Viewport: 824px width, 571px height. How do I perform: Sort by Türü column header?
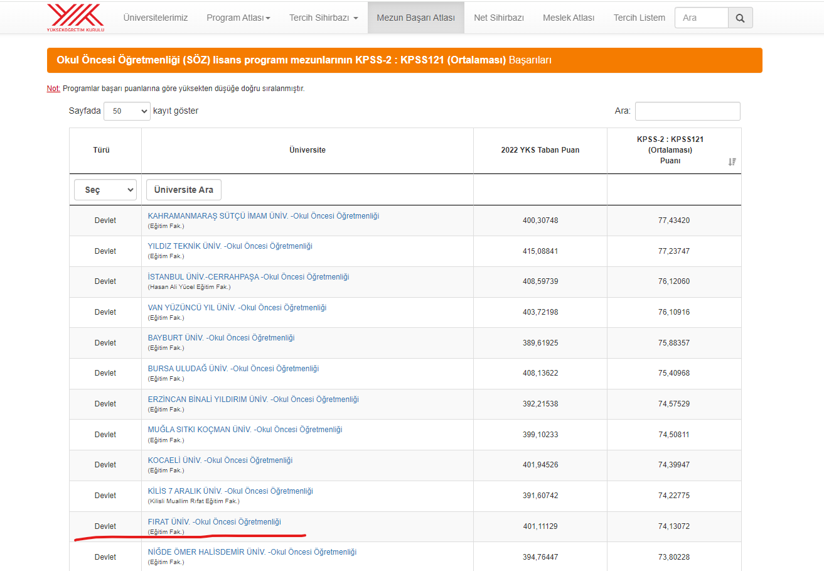click(x=105, y=150)
